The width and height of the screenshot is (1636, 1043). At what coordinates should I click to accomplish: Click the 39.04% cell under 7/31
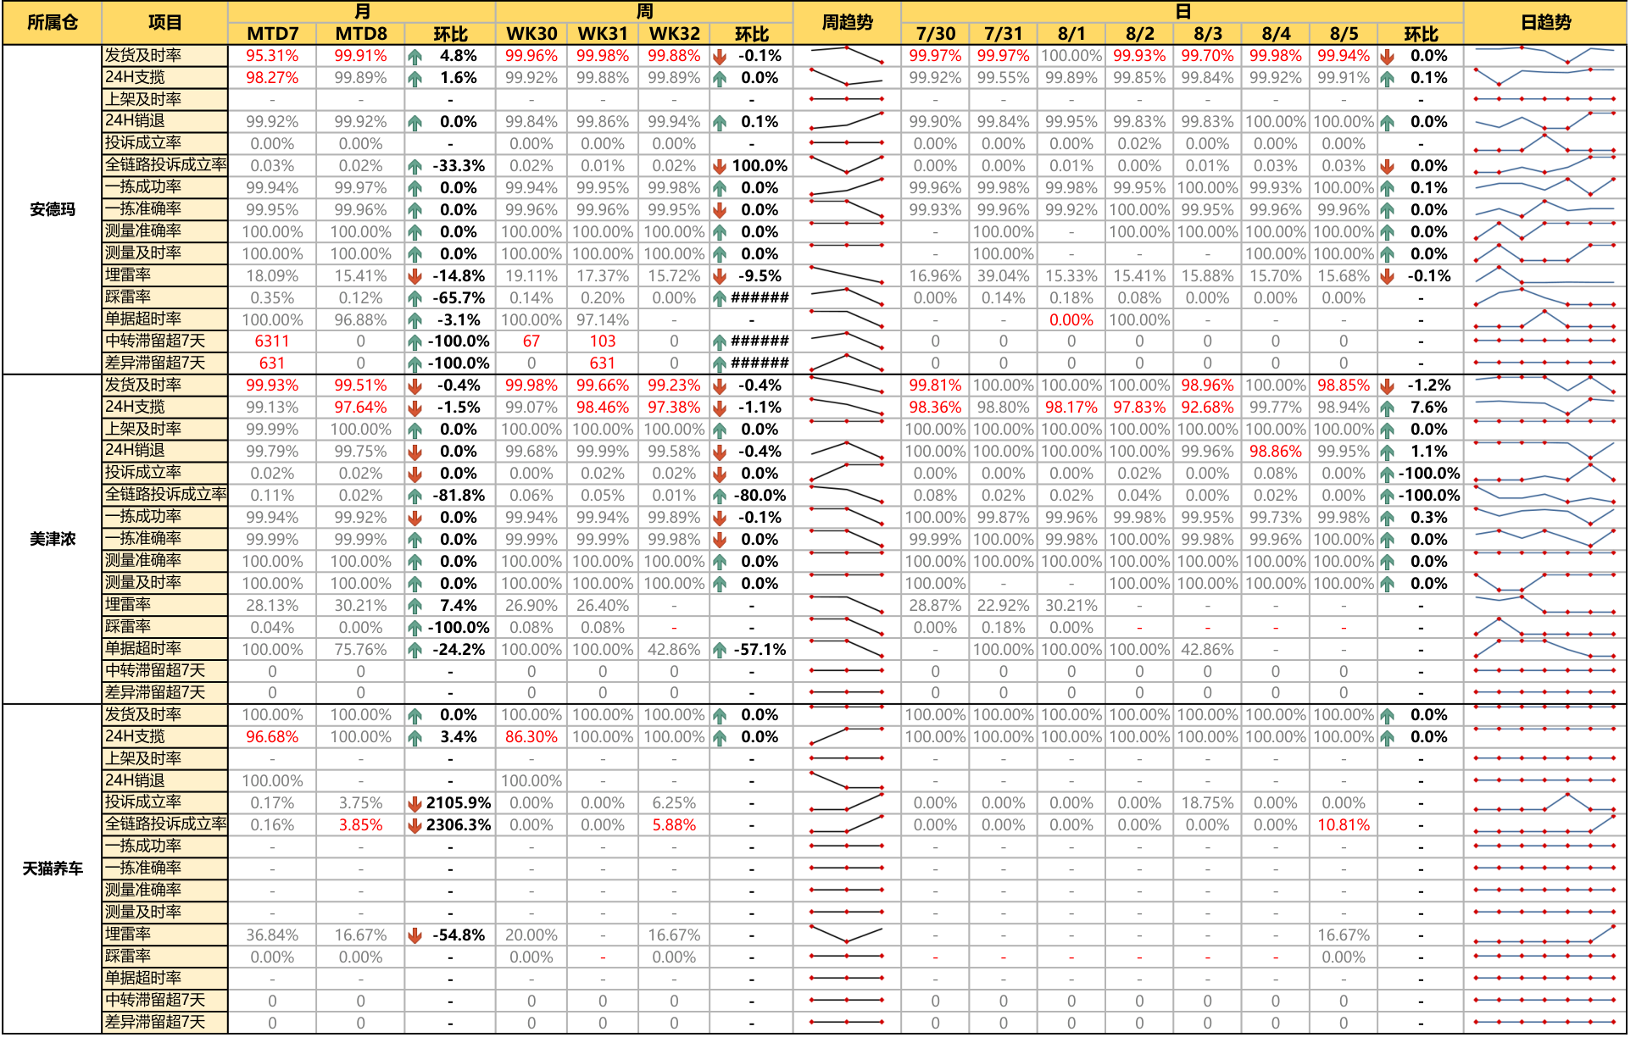[x=1004, y=276]
